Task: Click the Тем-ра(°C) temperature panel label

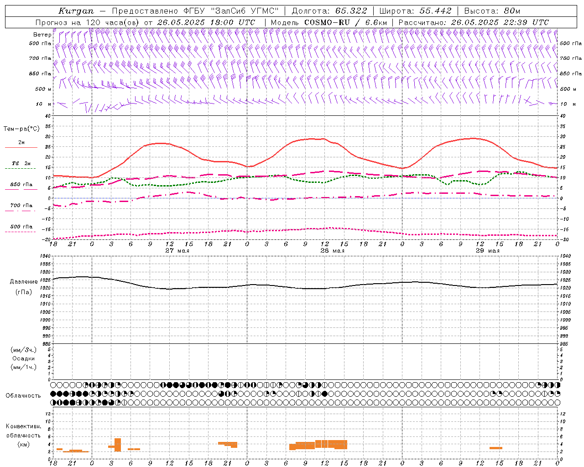Action: point(21,129)
